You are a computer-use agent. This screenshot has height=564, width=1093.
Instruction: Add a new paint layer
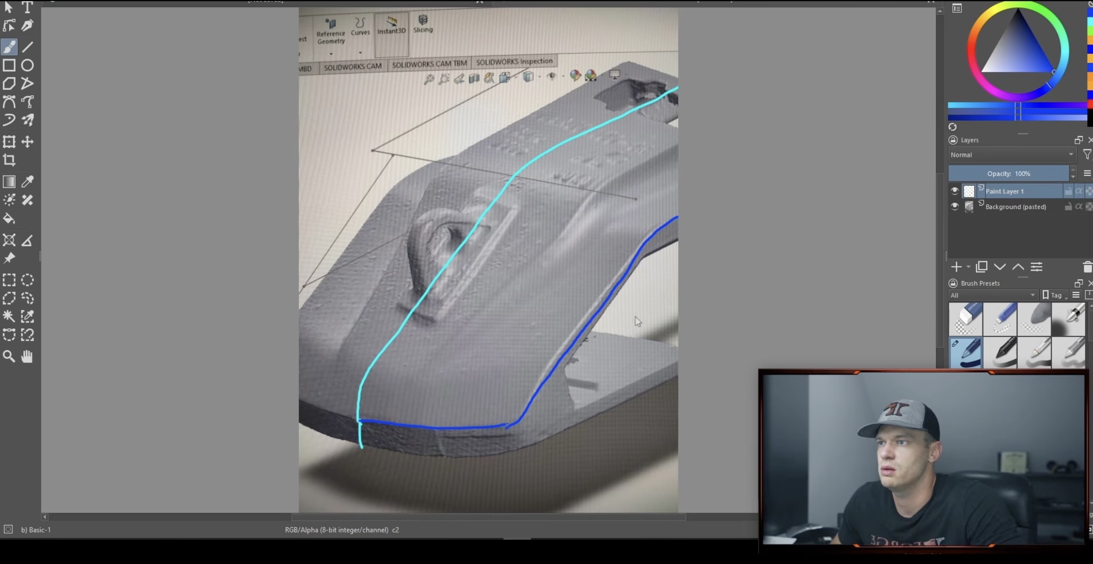click(x=956, y=267)
